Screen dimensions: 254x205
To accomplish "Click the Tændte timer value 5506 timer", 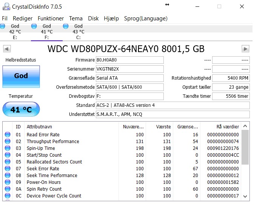I will (x=231, y=96).
